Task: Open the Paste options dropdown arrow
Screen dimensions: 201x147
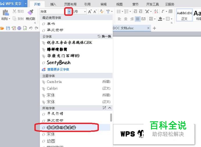Action: click(9, 19)
